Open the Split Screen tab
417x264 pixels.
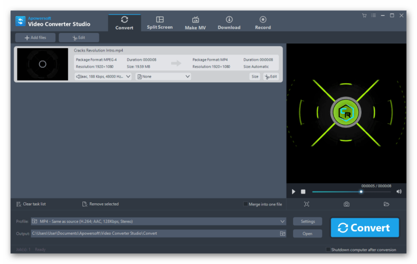pos(160,23)
